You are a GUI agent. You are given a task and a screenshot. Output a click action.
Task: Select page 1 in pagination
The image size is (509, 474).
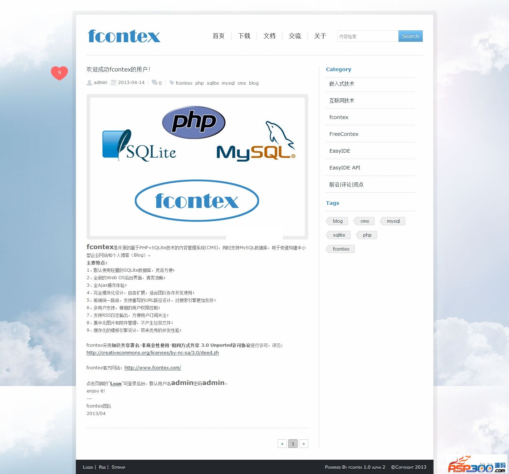(293, 444)
